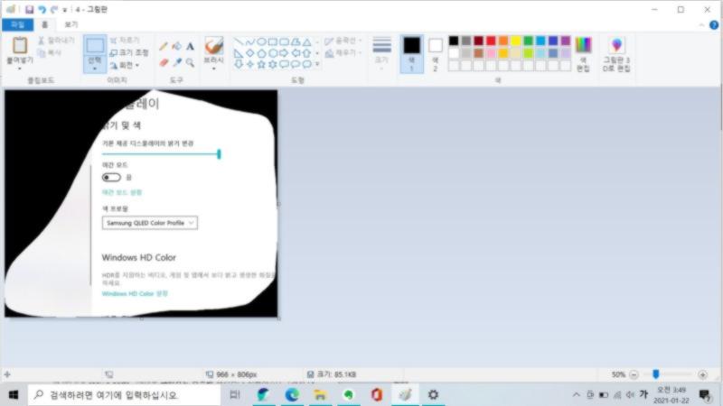
Task: Open Settings gear from taskbar
Action: 433,395
